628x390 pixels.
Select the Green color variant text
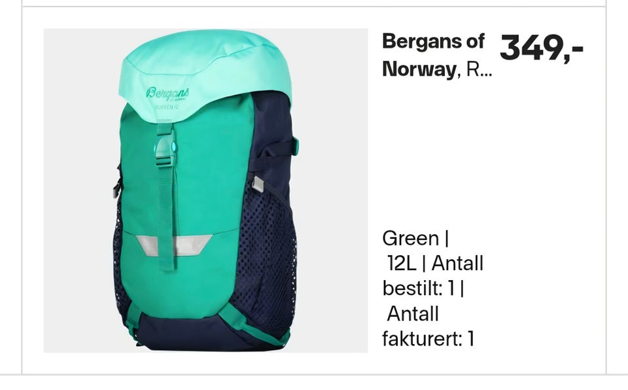point(411,238)
